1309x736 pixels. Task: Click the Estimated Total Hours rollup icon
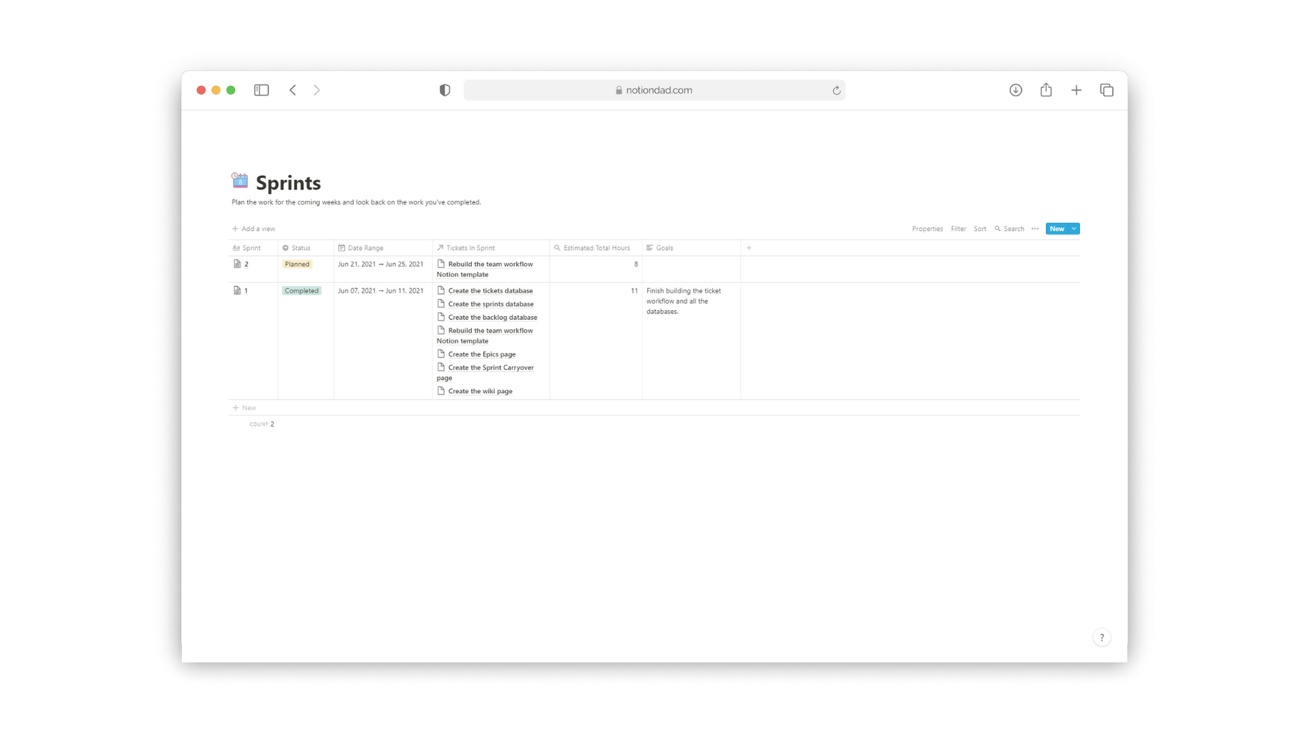tap(557, 248)
